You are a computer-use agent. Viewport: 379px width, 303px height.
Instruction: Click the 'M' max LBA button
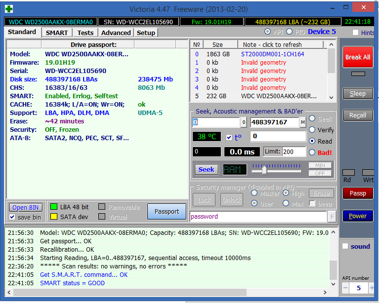coord(302,122)
